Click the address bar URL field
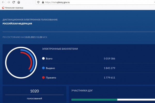Screen dimensions: 155x103 (x=90, y=2)
